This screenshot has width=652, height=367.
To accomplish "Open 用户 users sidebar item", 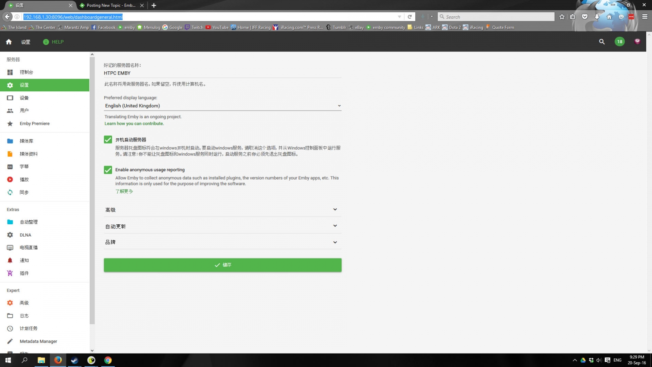I will (x=45, y=111).
